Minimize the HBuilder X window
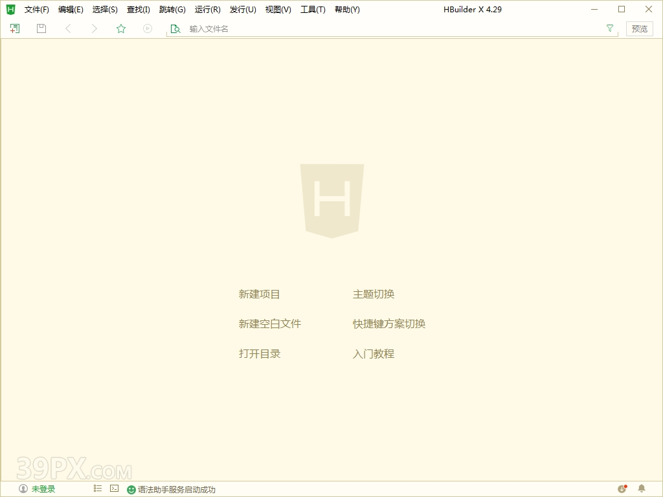The width and height of the screenshot is (663, 497). click(594, 9)
